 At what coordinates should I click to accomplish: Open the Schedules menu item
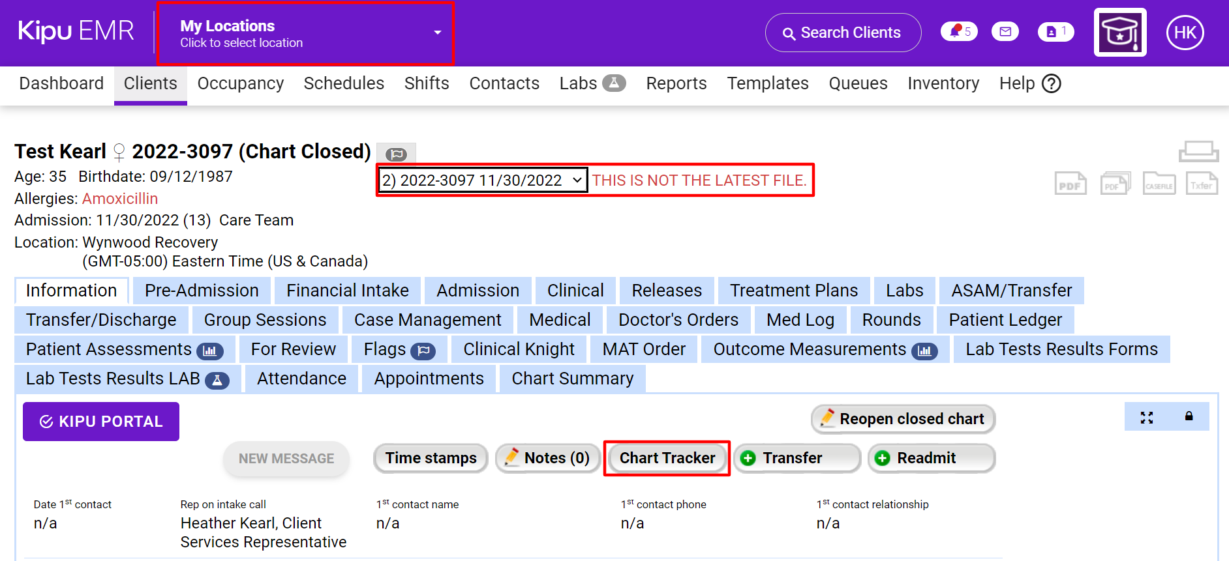[343, 84]
